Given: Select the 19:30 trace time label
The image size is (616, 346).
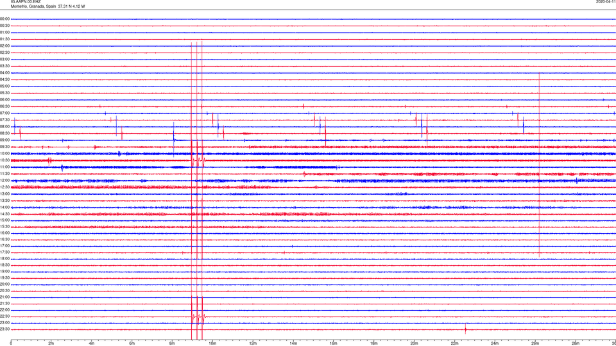Looking at the screenshot, I should pyautogui.click(x=4, y=277).
